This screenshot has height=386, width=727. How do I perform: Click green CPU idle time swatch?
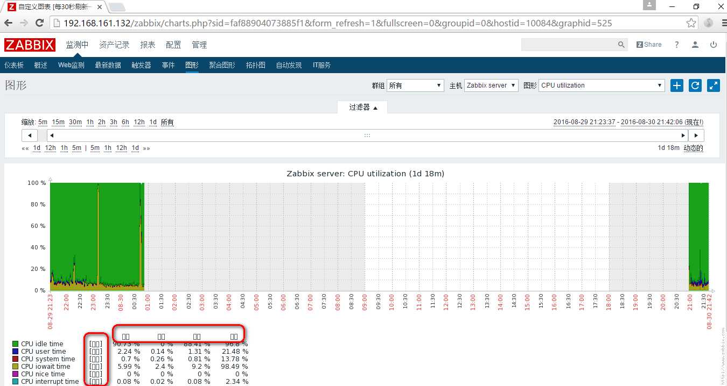pyautogui.click(x=15, y=344)
